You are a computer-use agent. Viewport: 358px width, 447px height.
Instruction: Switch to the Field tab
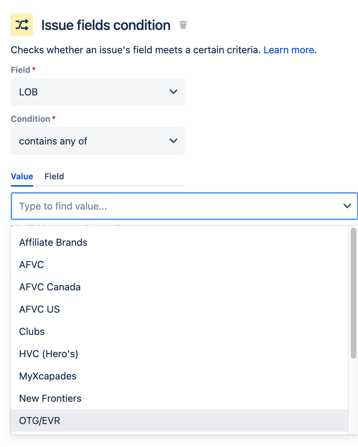tap(54, 176)
